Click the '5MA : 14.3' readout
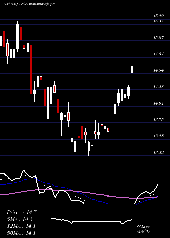 pyautogui.click(x=20, y=219)
